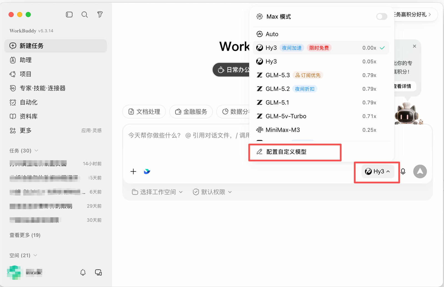Select Hy3 夜间加速 限时免费 model
The height and width of the screenshot is (287, 444).
tap(321, 48)
